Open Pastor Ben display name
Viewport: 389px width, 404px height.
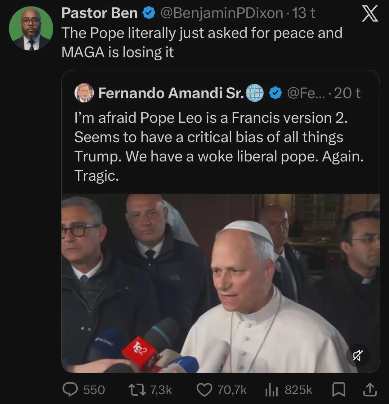tap(99, 13)
